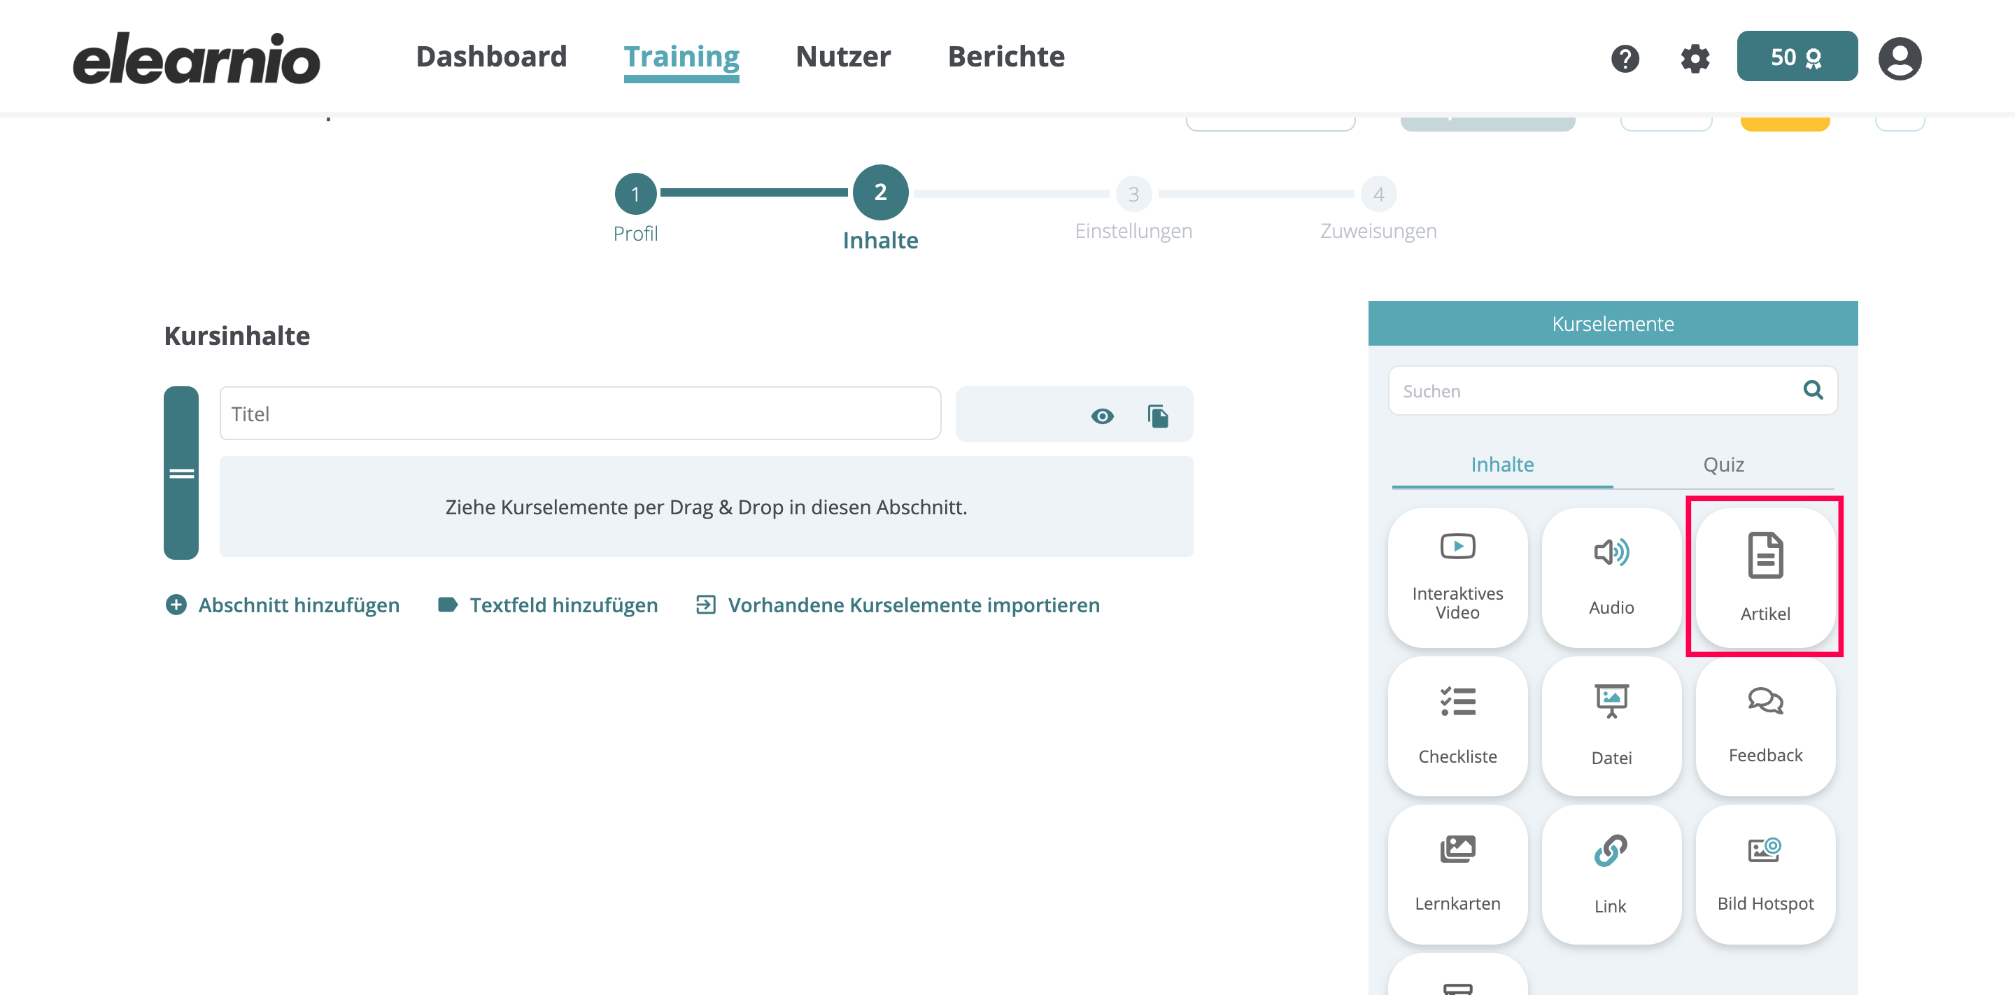Select the Feedback element
This screenshot has width=2015, height=995.
(x=1765, y=727)
